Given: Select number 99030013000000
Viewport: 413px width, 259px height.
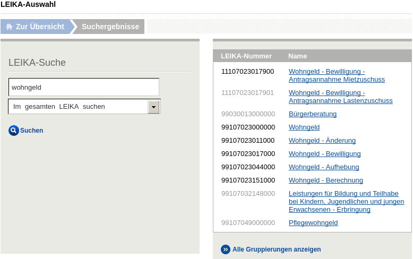Looking at the screenshot, I should pyautogui.click(x=248, y=114).
